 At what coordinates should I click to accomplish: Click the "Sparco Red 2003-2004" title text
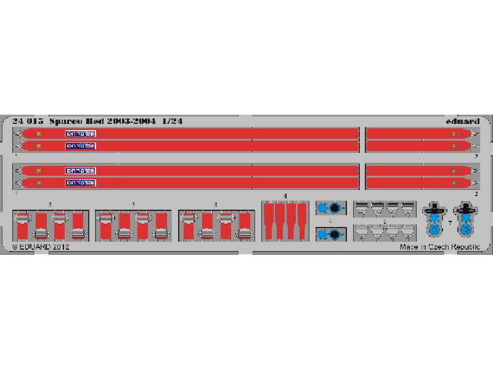(102, 121)
